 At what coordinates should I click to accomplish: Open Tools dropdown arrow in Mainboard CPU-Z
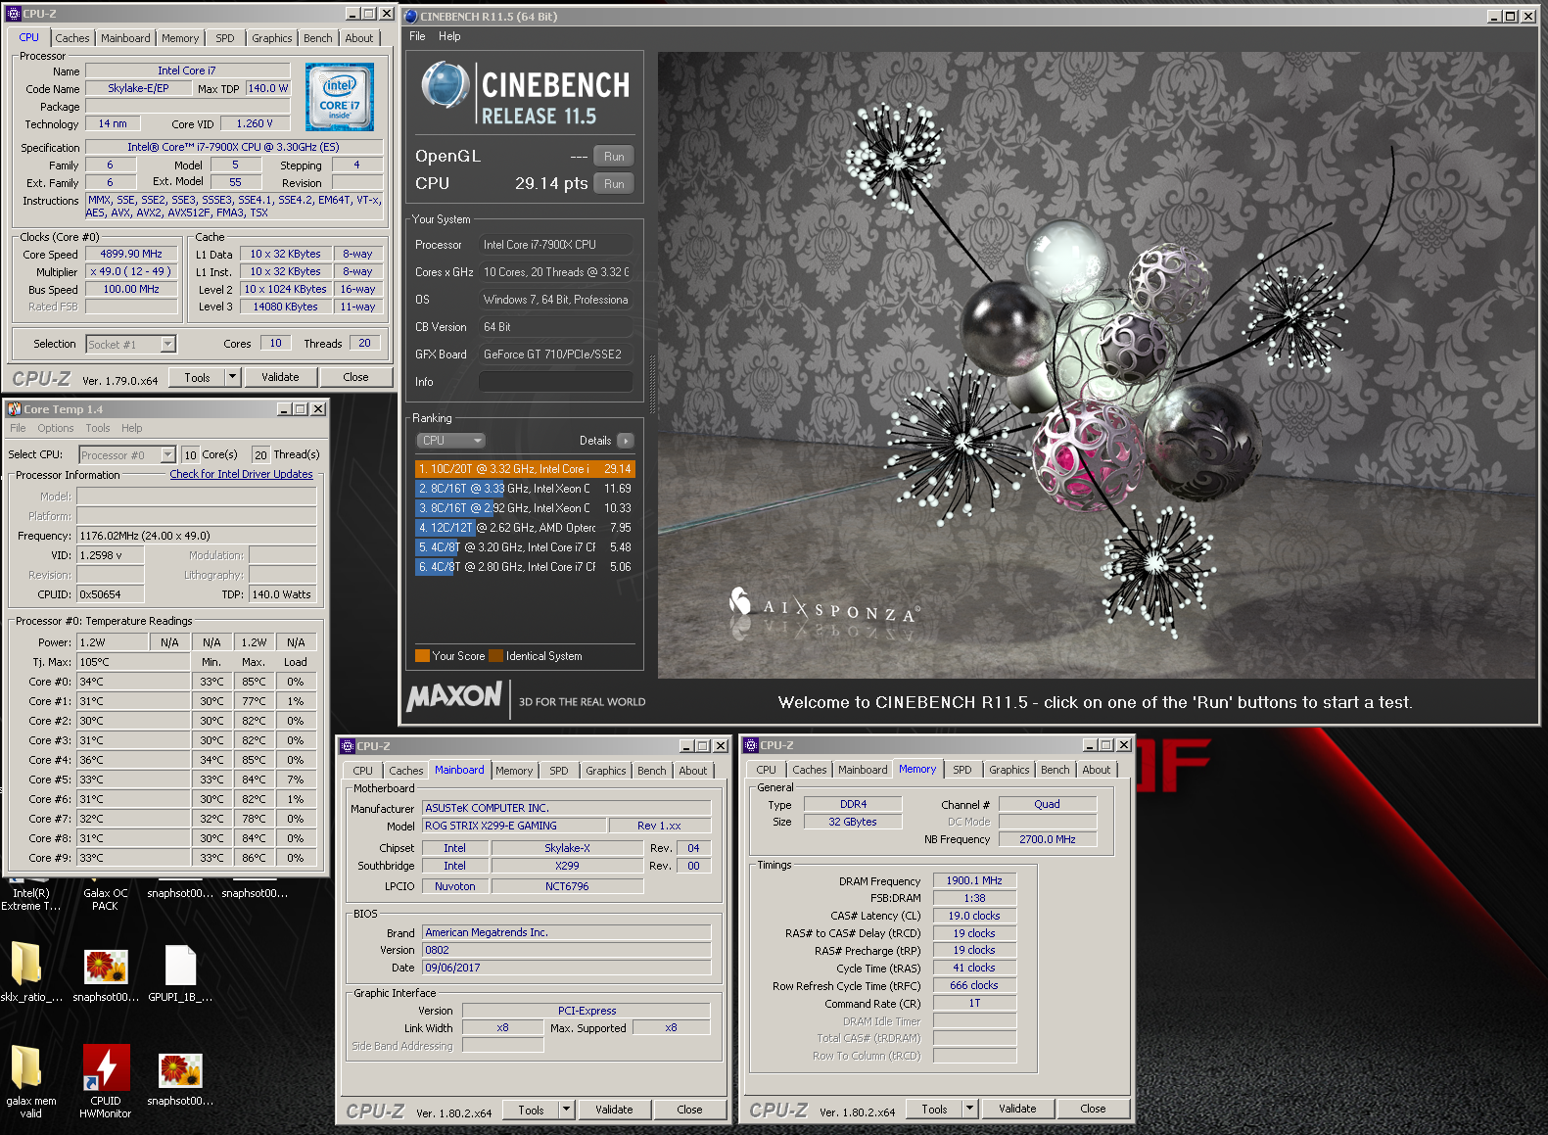pyautogui.click(x=566, y=1110)
